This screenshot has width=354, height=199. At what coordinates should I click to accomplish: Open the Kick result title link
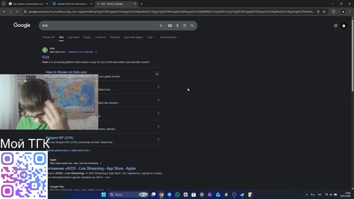pyautogui.click(x=46, y=57)
